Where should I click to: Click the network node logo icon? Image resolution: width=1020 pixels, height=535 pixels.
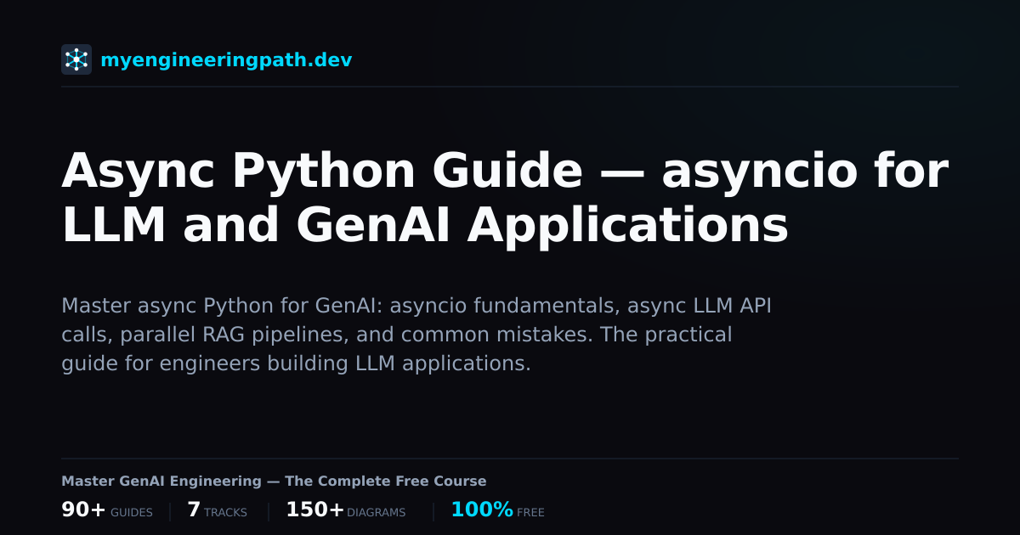pyautogui.click(x=76, y=59)
